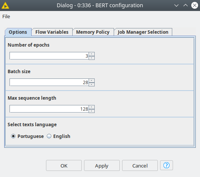Decrease the Max sequence length value
The height and width of the screenshot is (177, 200).
[x=92, y=111]
